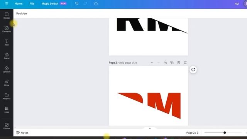Viewport: 247px width, 139px height.
Task: Delete Page 2 with trash icon
Action: pos(178,63)
